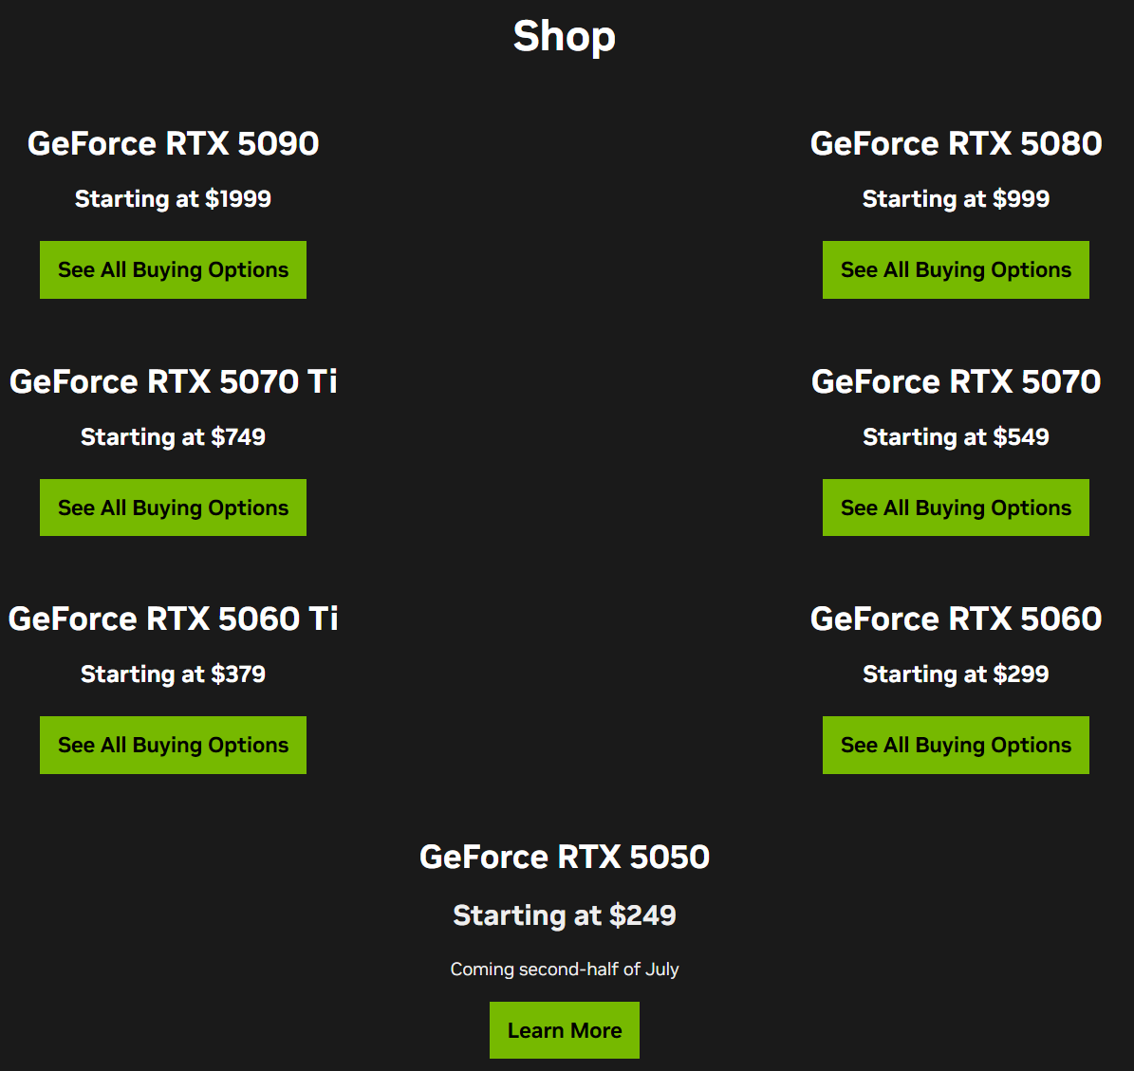This screenshot has width=1134, height=1071.
Task: View buying options for RTX 5060 Ti
Action: coord(173,745)
